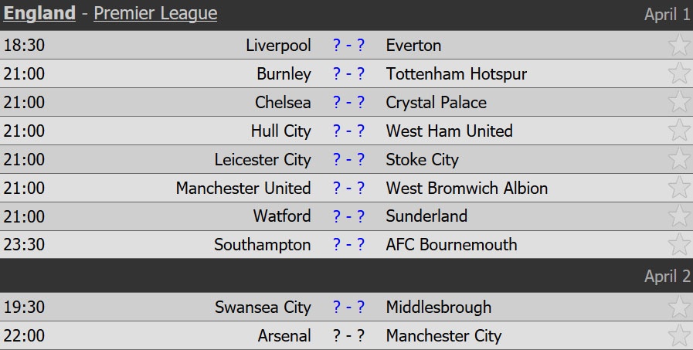The image size is (693, 350).
Task: Click score link for Burnley vs Tottenham
Action: (x=348, y=74)
